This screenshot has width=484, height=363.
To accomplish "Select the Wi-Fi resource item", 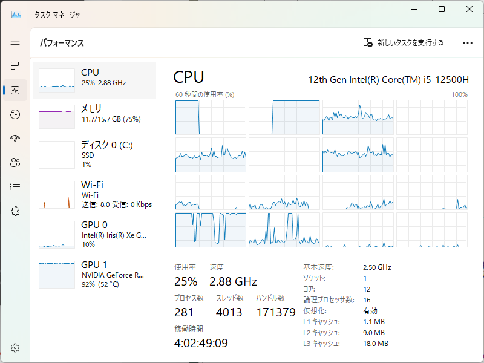I will point(94,195).
